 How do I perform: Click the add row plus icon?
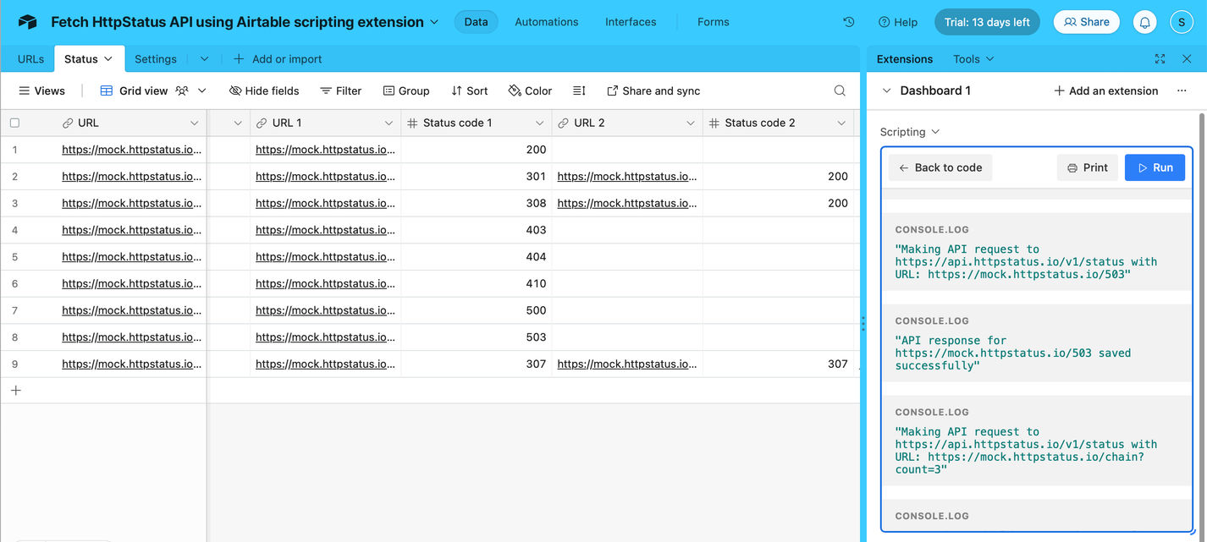tap(15, 390)
